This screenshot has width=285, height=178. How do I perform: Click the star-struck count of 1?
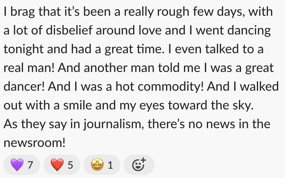click(110, 165)
